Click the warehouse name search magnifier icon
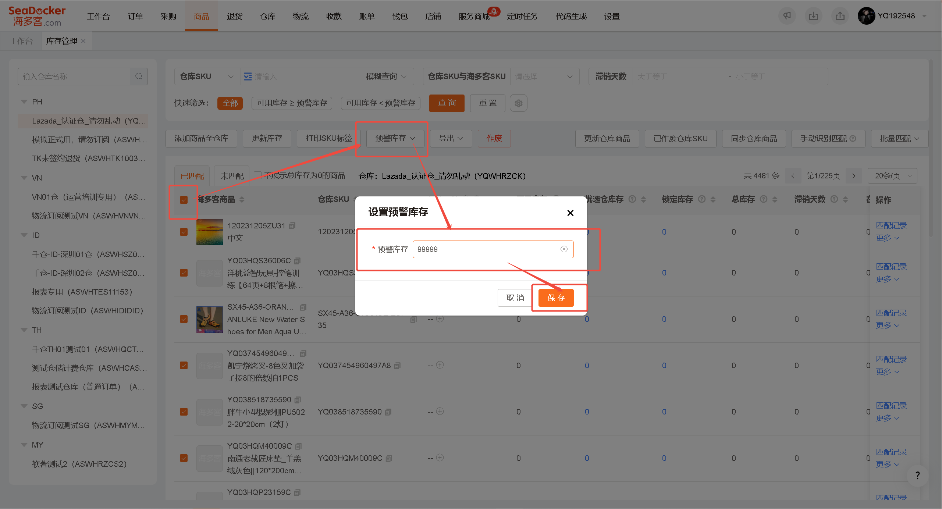Screen dimensions: 942x509 coord(139,76)
